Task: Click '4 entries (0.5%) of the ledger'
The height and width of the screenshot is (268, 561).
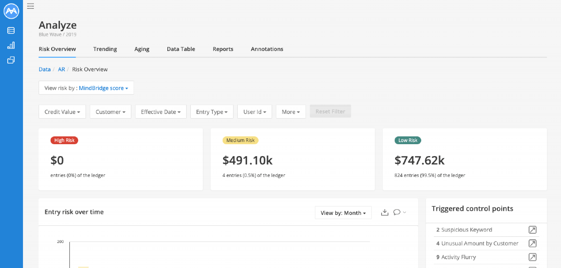Action: click(x=254, y=175)
